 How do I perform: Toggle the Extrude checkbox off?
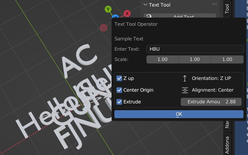(119, 102)
